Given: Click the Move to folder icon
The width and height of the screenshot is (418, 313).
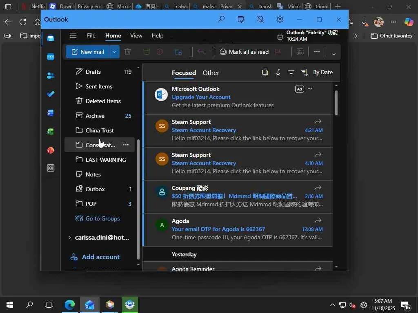Looking at the screenshot, I should pyautogui.click(x=178, y=52).
